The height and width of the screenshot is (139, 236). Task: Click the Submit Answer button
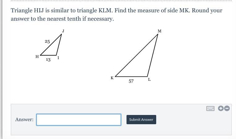pos(141,120)
